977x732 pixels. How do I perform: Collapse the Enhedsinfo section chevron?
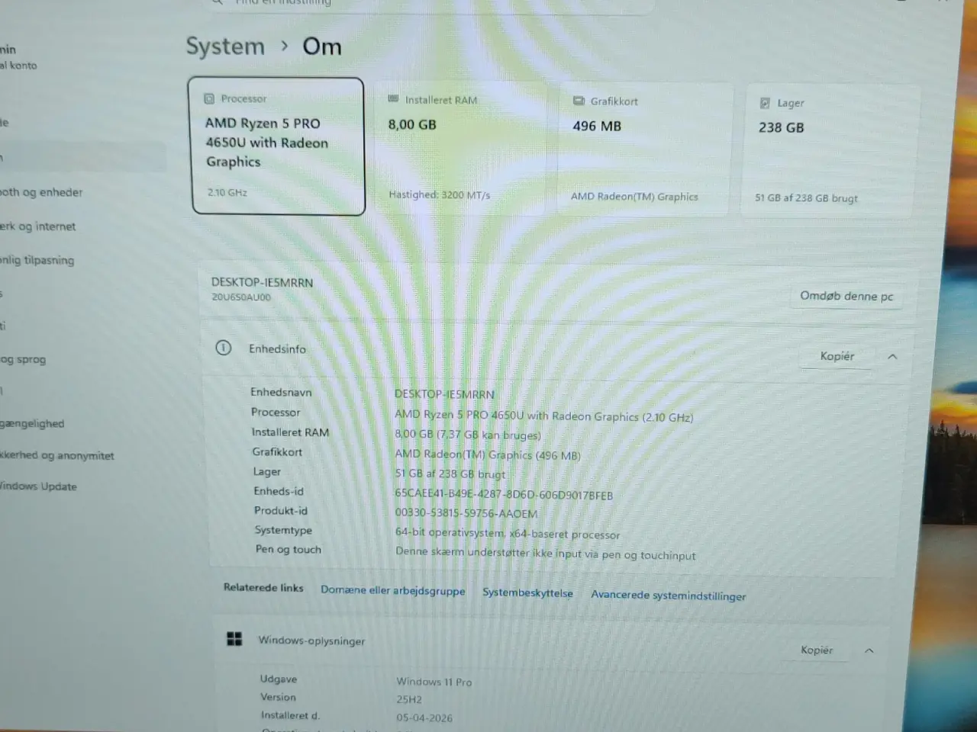[x=892, y=357]
